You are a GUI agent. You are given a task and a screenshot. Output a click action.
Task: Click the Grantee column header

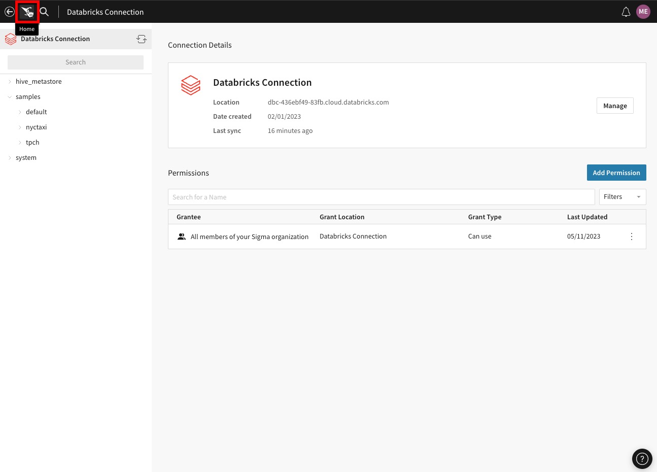(x=189, y=217)
